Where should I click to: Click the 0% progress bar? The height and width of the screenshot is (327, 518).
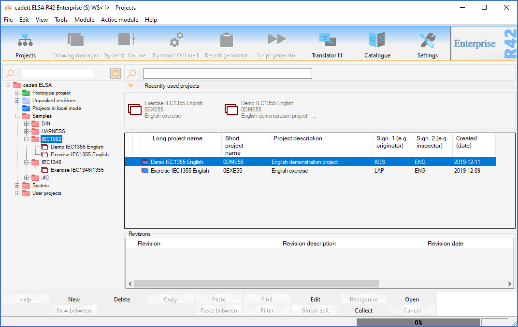(418, 322)
